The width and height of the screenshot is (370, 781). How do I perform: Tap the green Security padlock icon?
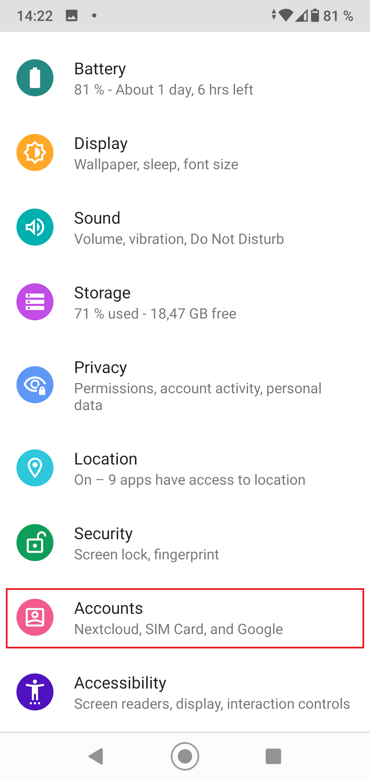35,543
